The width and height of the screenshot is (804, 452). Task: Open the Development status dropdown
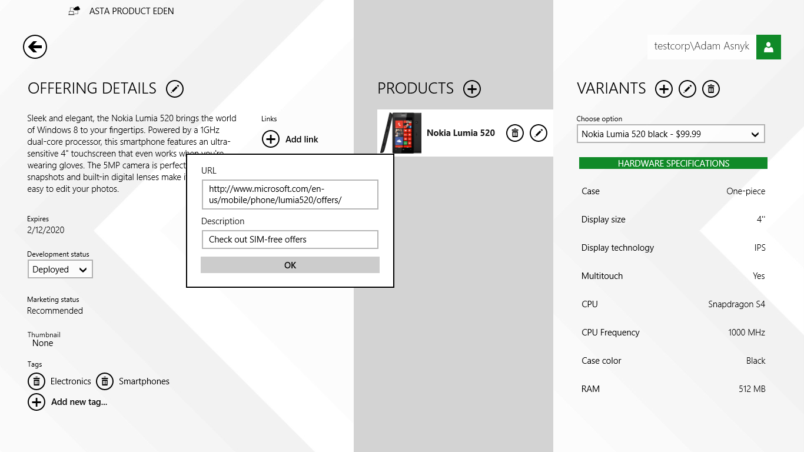tap(60, 270)
